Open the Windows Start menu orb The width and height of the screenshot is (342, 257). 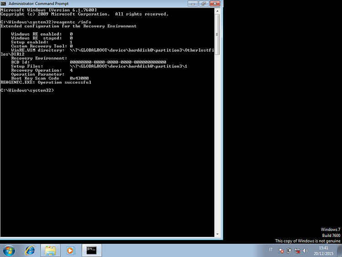point(9,251)
